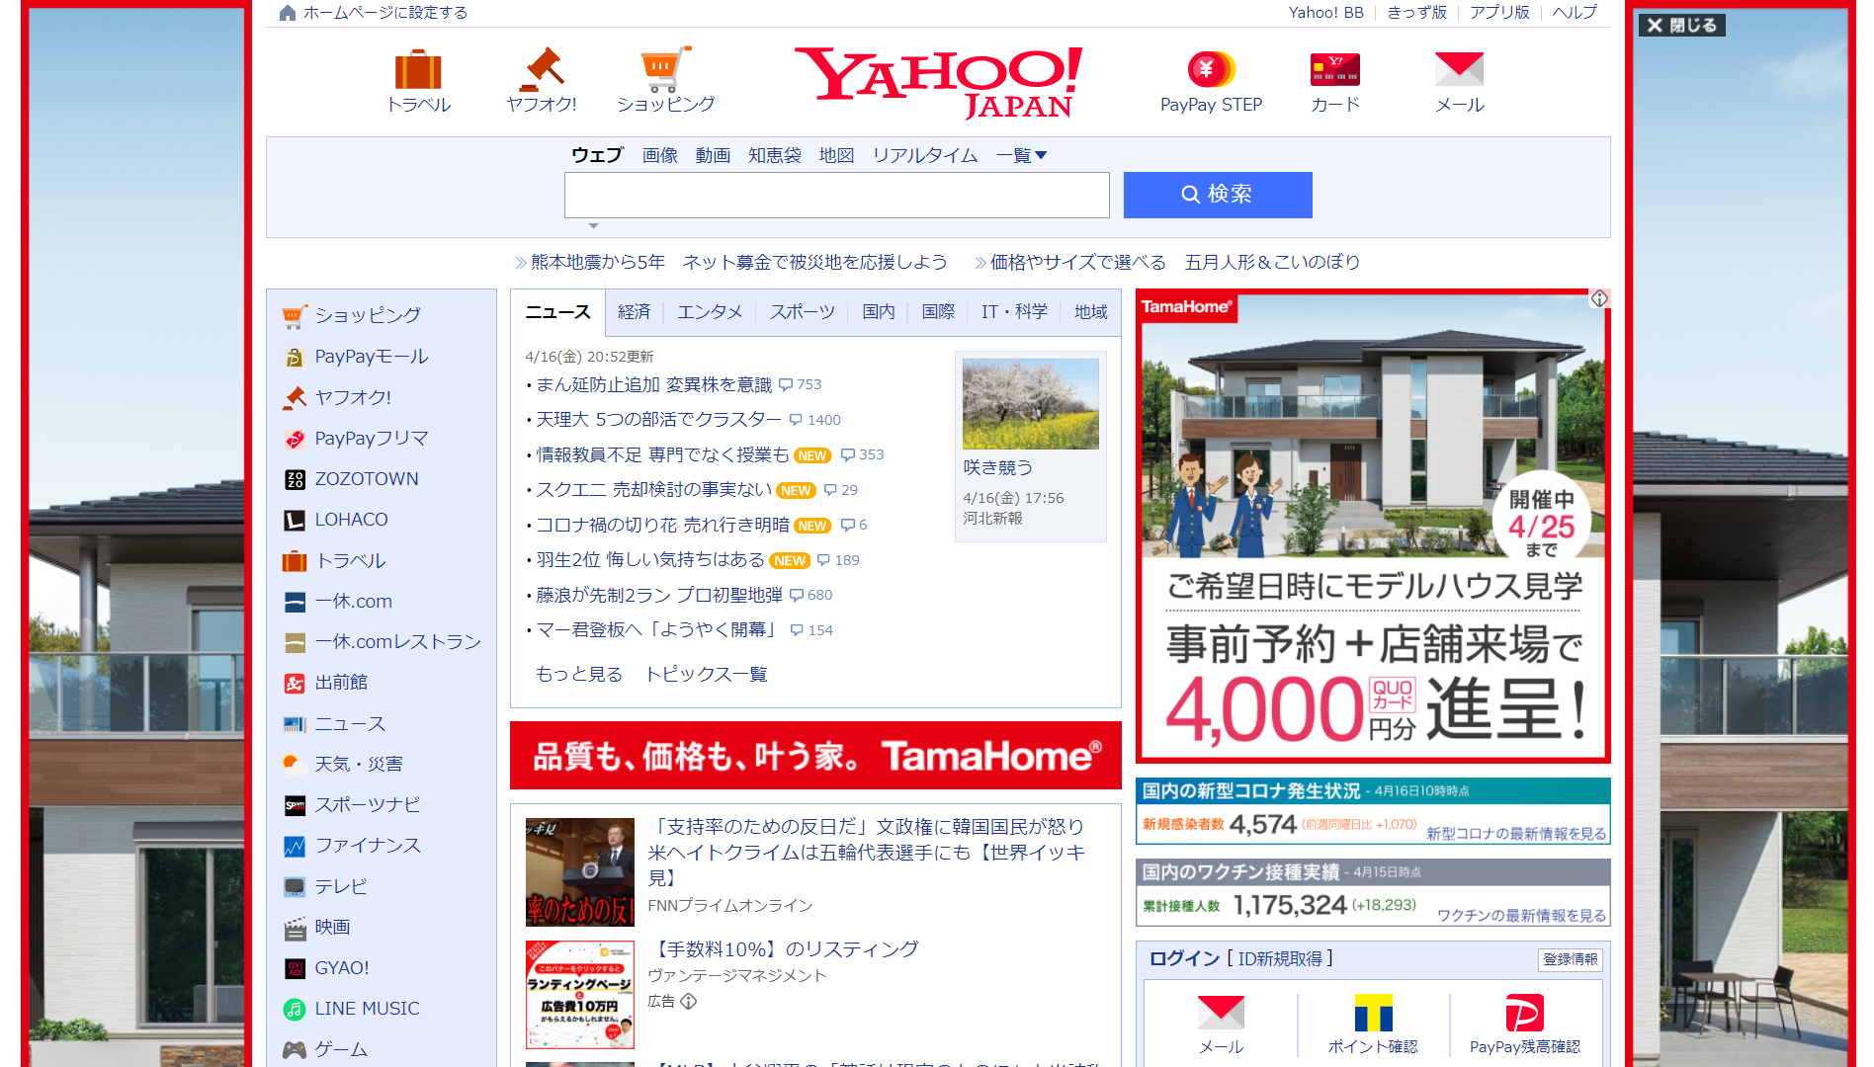
Task: Switch search to リアルタイム mode
Action: [925, 155]
